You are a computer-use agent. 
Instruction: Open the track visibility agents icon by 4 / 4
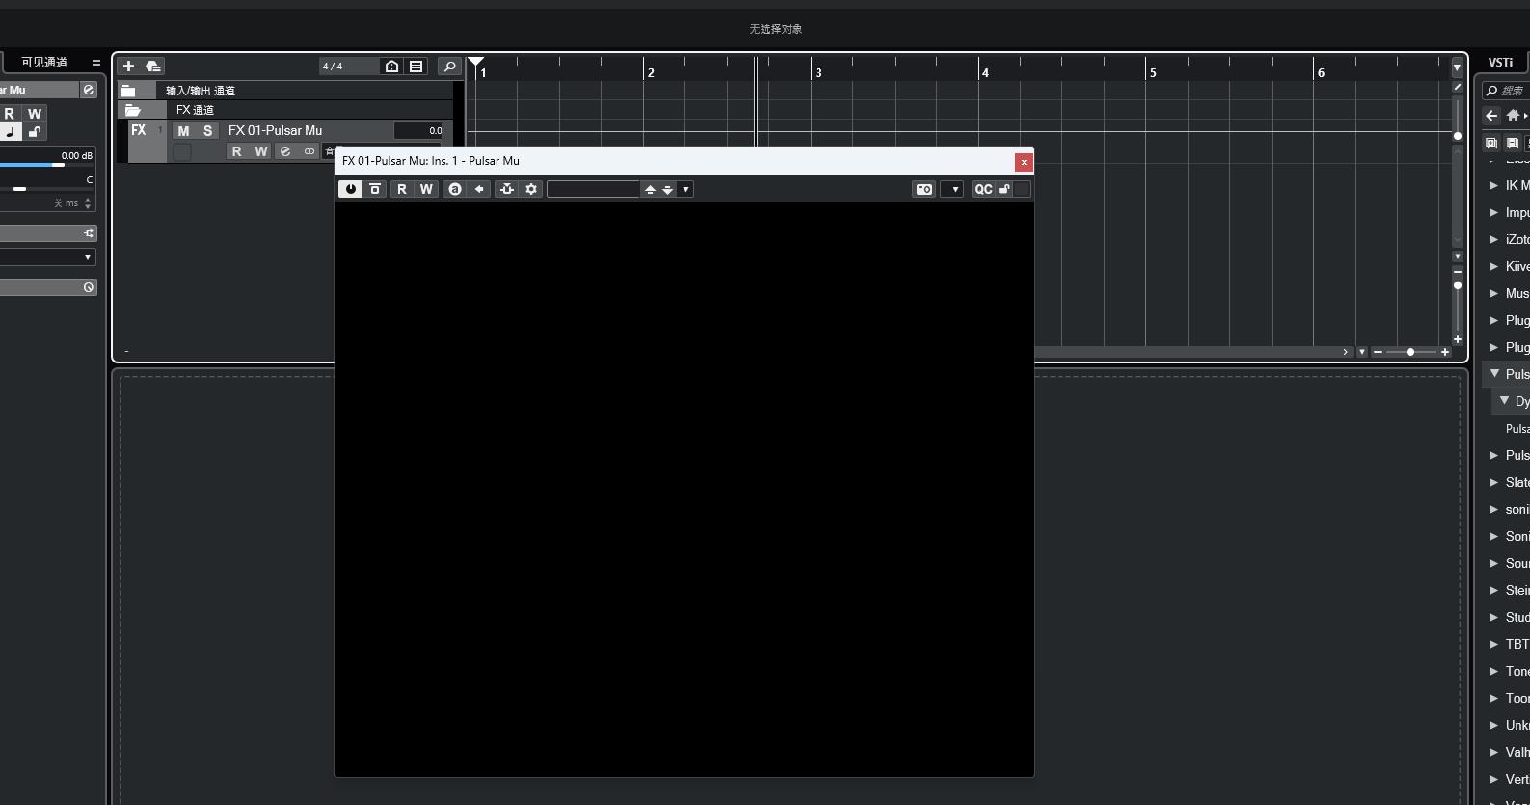pyautogui.click(x=391, y=67)
